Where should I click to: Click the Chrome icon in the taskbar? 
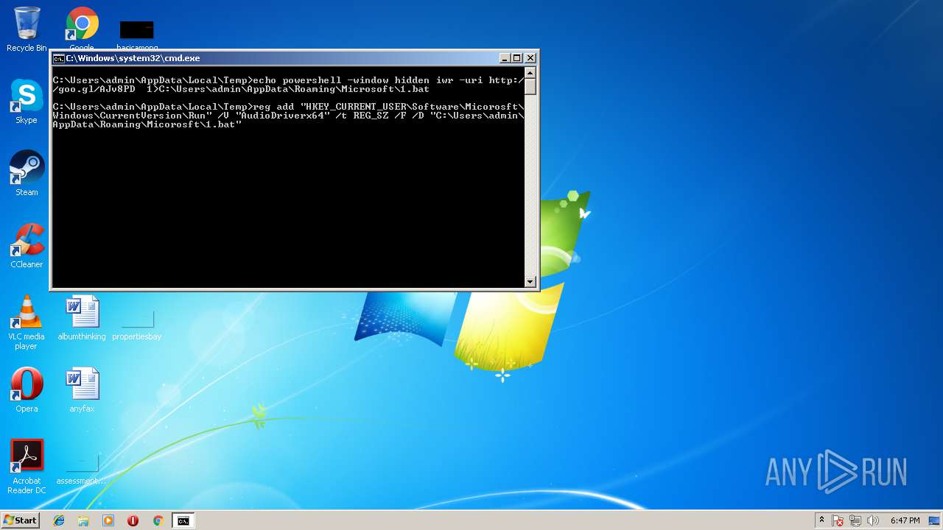(x=158, y=520)
